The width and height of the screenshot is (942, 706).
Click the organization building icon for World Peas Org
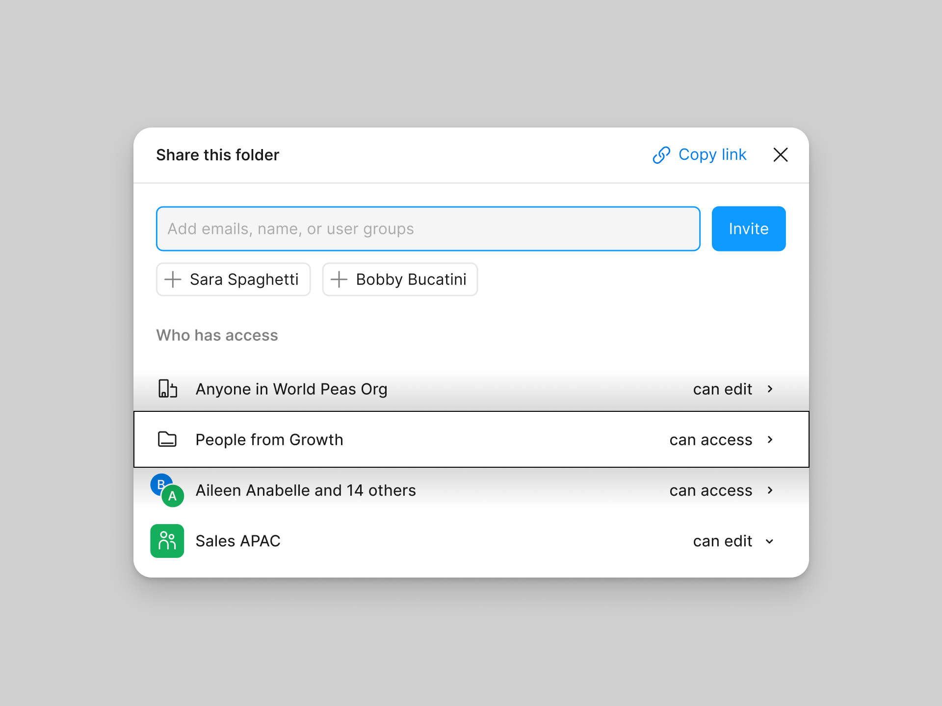[167, 389]
